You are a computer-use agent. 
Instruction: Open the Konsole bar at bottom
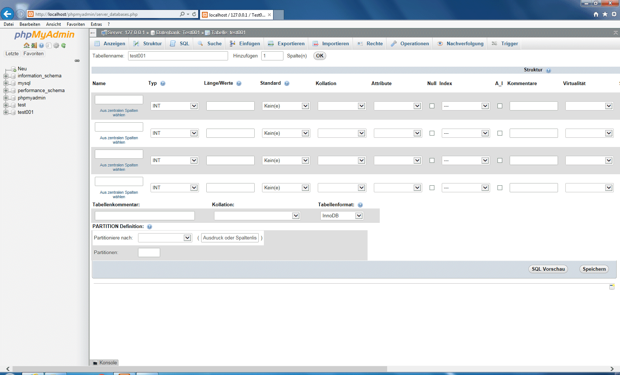(105, 363)
